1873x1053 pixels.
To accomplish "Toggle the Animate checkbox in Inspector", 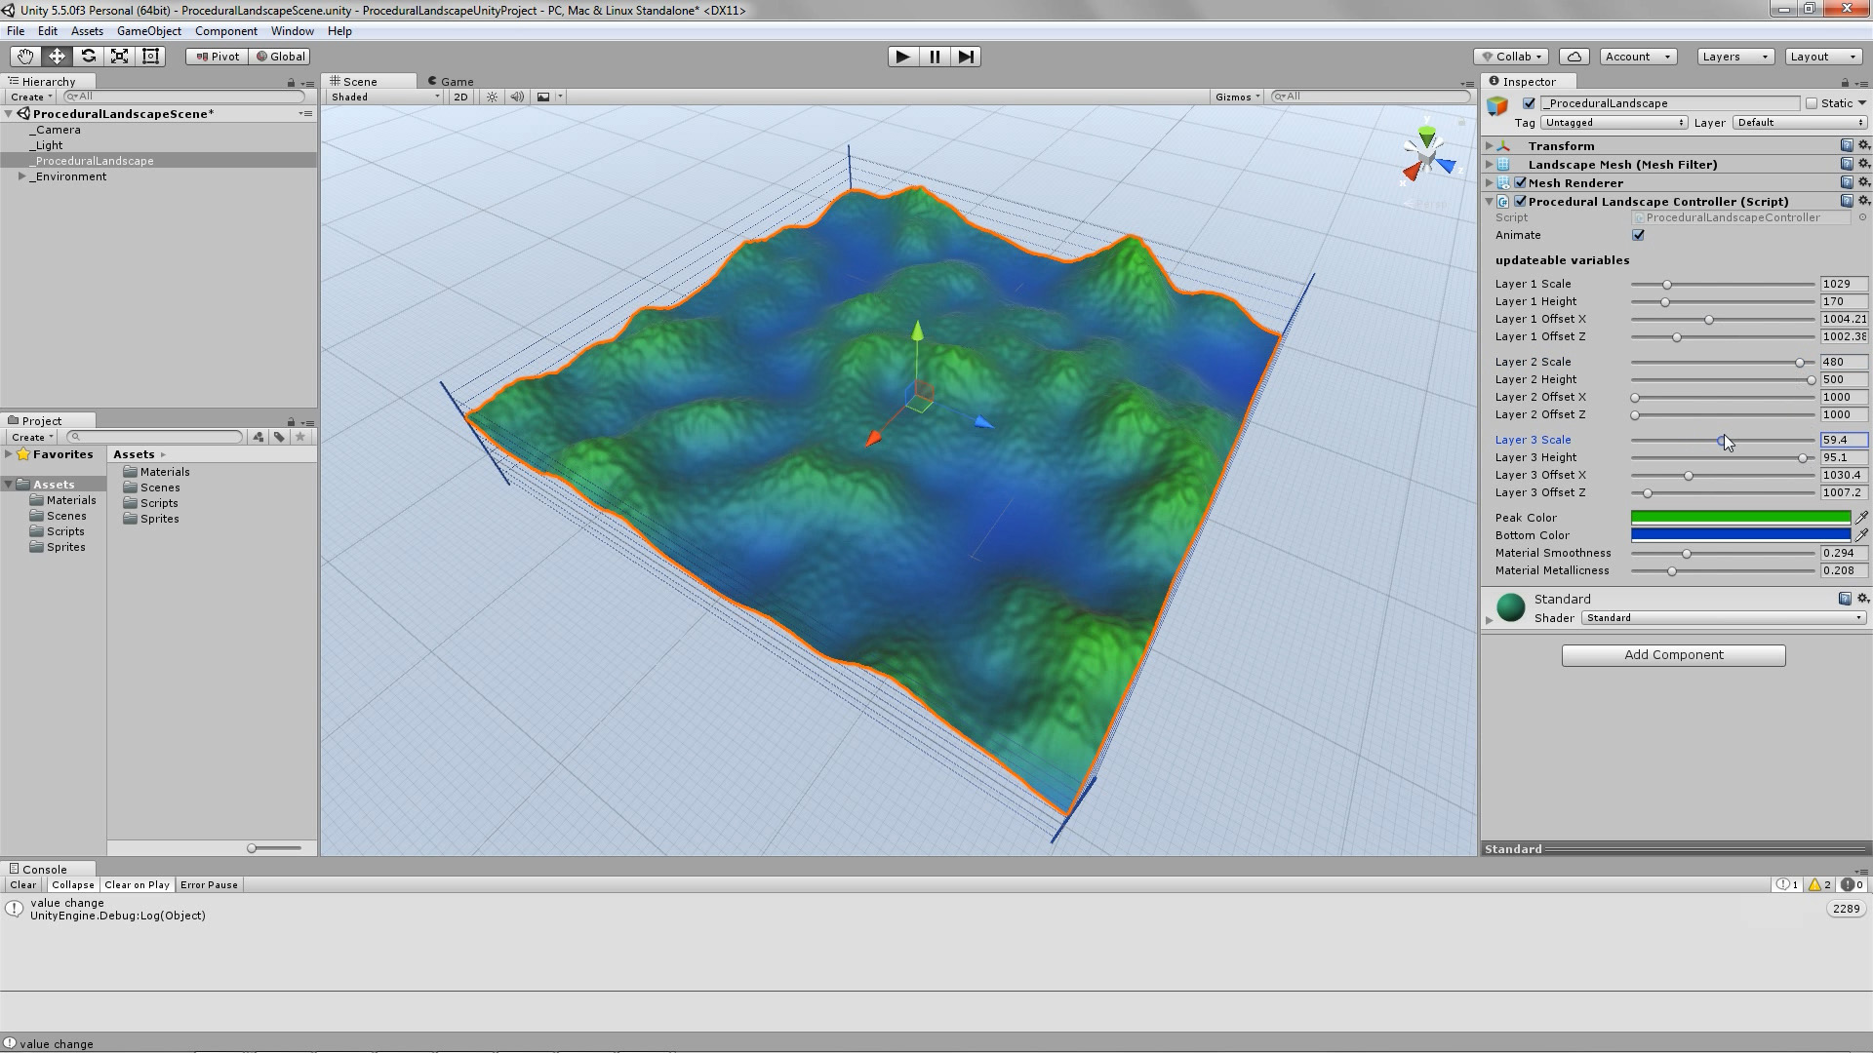I will click(1640, 234).
